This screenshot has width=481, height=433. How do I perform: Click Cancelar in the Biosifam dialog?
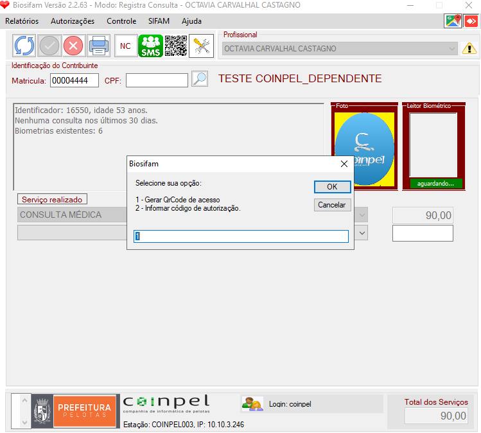332,205
